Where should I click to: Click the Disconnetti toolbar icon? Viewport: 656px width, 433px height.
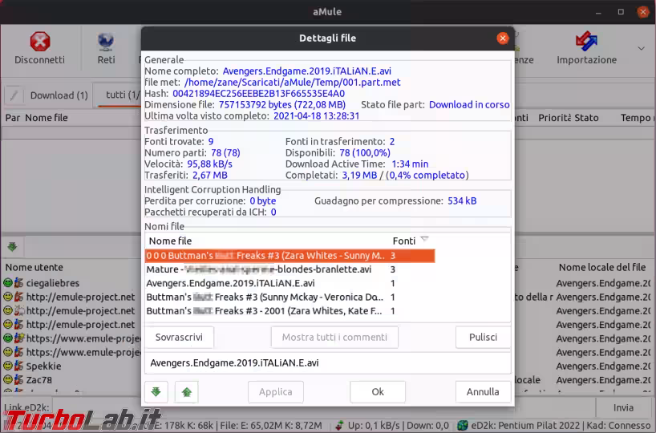(x=40, y=47)
